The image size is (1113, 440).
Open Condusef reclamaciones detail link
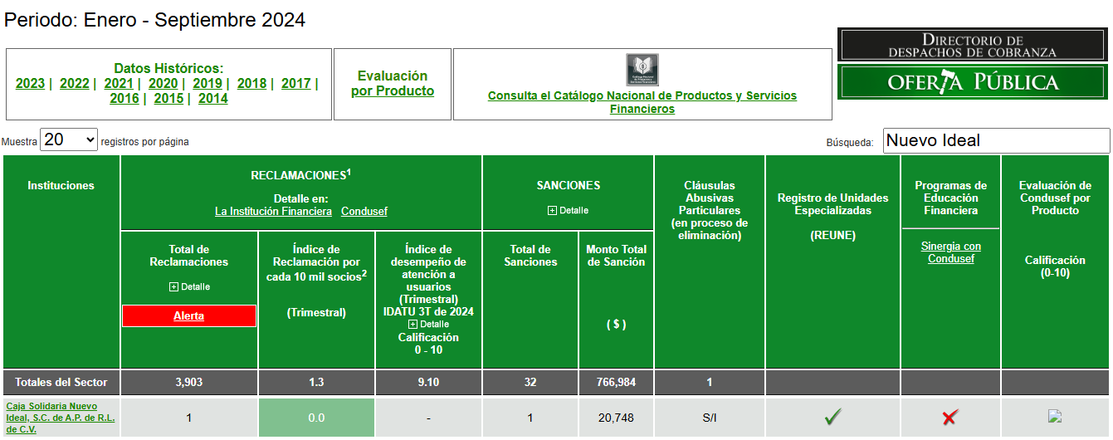[x=364, y=212]
